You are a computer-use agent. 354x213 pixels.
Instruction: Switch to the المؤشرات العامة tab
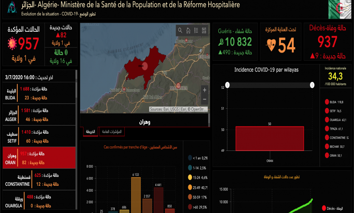click(x=111, y=132)
